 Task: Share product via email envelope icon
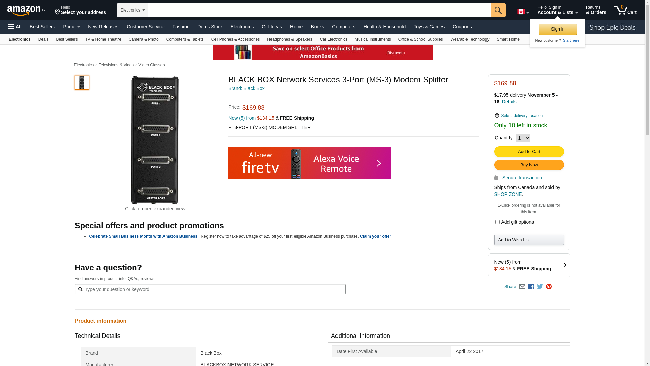click(x=522, y=287)
